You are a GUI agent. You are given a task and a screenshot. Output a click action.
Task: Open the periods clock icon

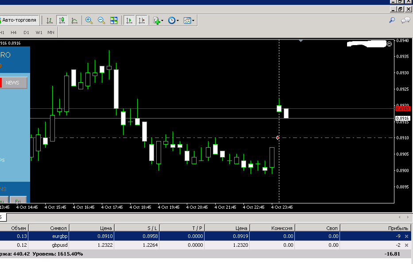click(x=171, y=20)
